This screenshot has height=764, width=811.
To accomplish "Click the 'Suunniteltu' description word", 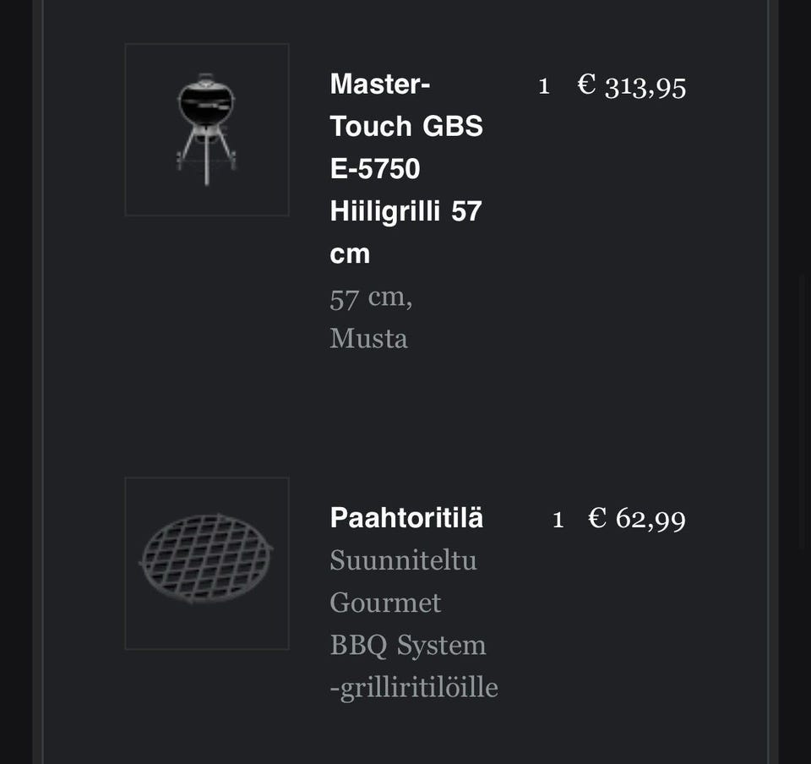I will click(x=403, y=559).
